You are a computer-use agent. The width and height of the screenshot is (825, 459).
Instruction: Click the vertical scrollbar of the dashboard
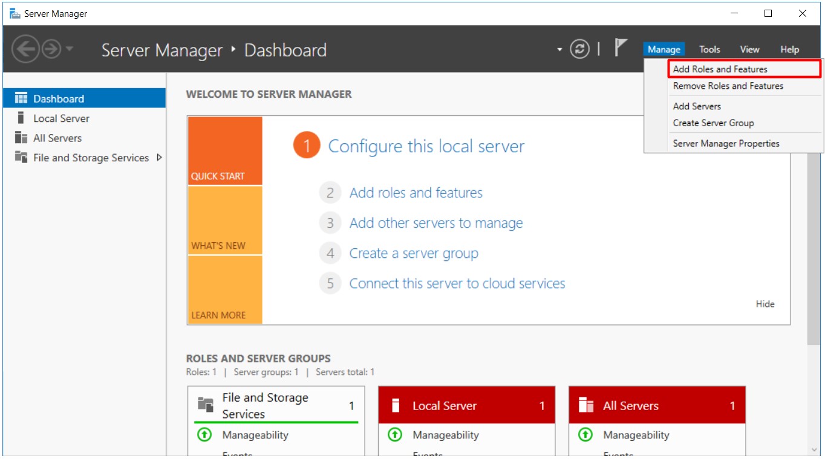(814, 248)
